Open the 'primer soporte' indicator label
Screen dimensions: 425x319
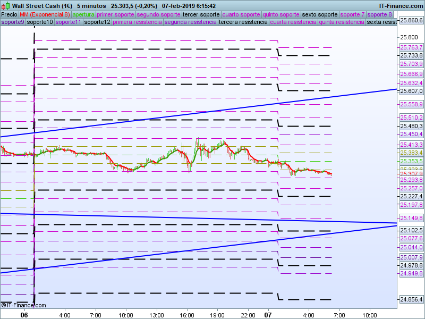coord(115,14)
